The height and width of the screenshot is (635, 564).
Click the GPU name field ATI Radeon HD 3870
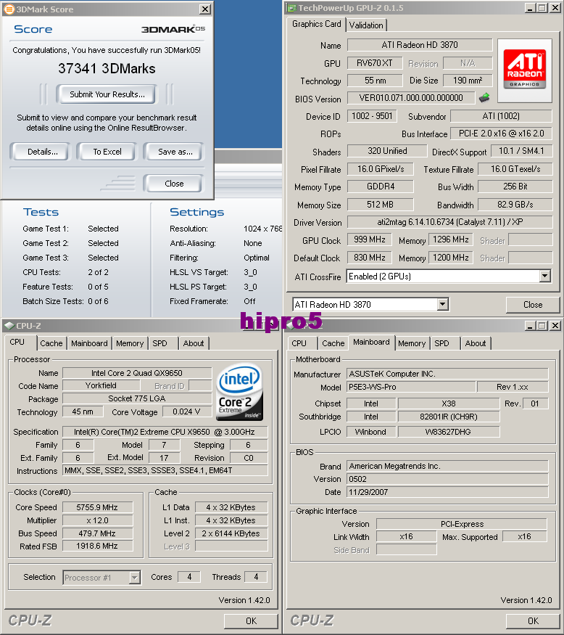click(x=420, y=45)
